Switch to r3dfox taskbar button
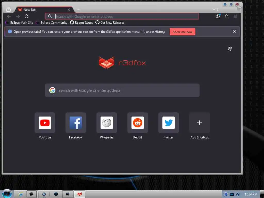 pyautogui.click(x=80, y=194)
